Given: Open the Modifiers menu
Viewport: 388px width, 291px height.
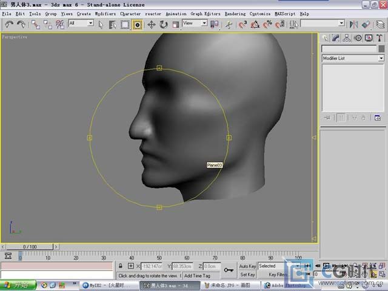Looking at the screenshot, I should (x=105, y=14).
